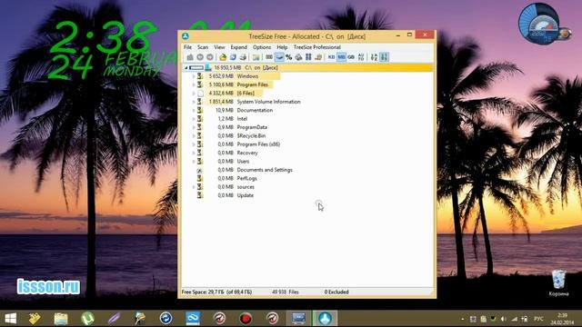Click the TreeSize taskbar icon

(x=326, y=319)
